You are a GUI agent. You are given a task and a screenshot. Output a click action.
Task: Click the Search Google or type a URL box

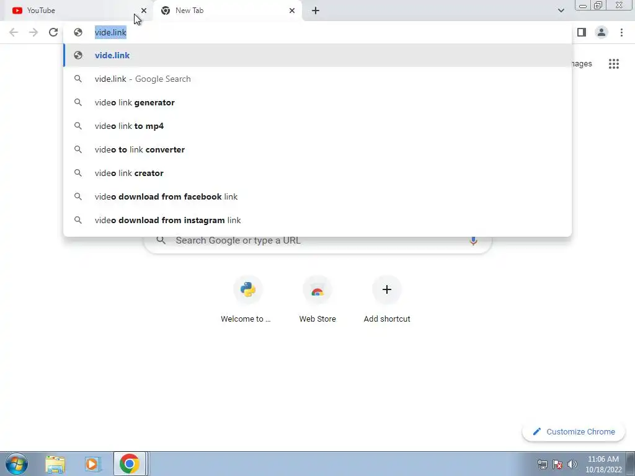coord(317,241)
